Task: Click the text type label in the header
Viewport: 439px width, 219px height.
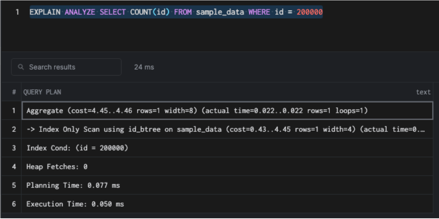Action: pos(423,92)
